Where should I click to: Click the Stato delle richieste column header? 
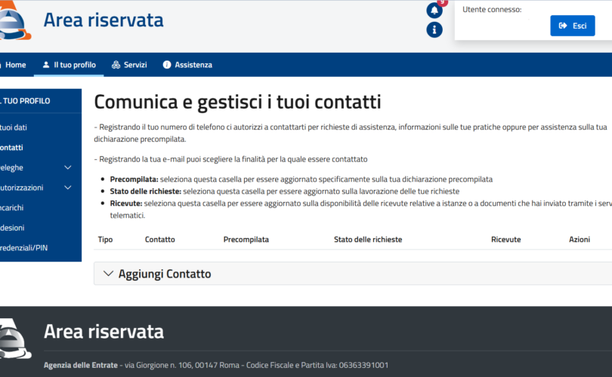click(x=368, y=239)
